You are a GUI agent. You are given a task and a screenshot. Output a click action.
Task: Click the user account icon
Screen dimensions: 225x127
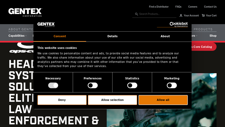pyautogui.click(x=181, y=16)
